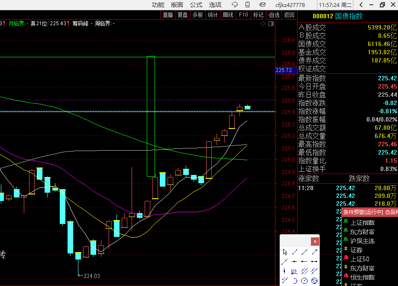Image resolution: width=398 pixels, height=286 pixels.
Task: Click the diamond icon above the chart
Action: coord(263,24)
